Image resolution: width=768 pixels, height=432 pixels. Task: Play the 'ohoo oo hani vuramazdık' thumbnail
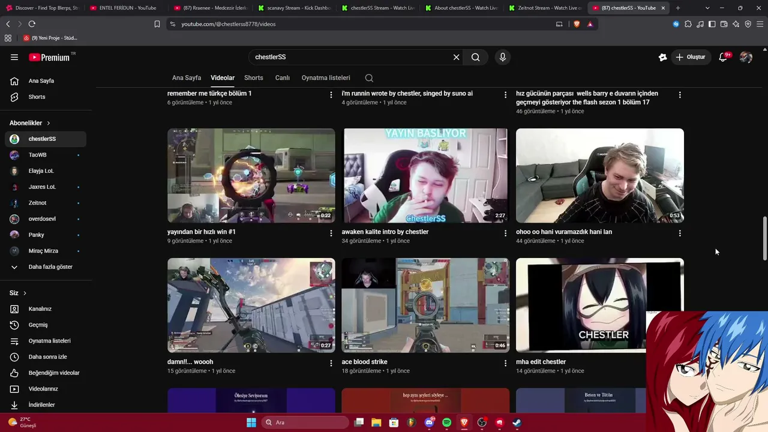(600, 176)
